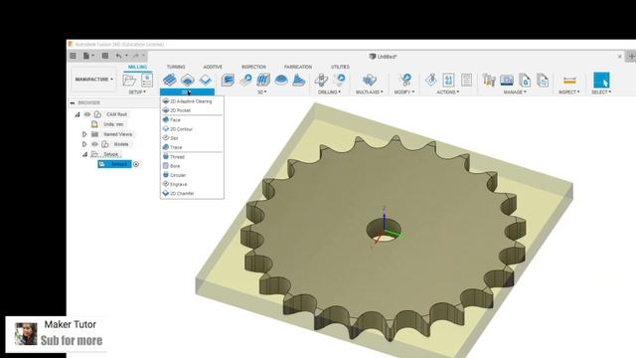Click the blue dome 3D Contour icon
The height and width of the screenshot is (358, 636).
[x=281, y=80]
